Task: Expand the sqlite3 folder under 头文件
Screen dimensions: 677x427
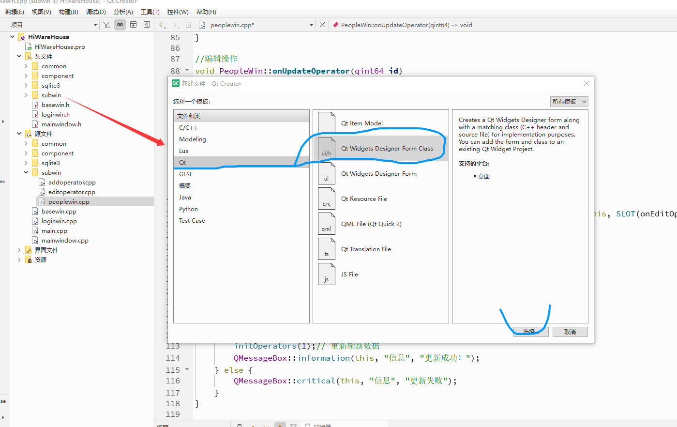Action: coord(26,85)
